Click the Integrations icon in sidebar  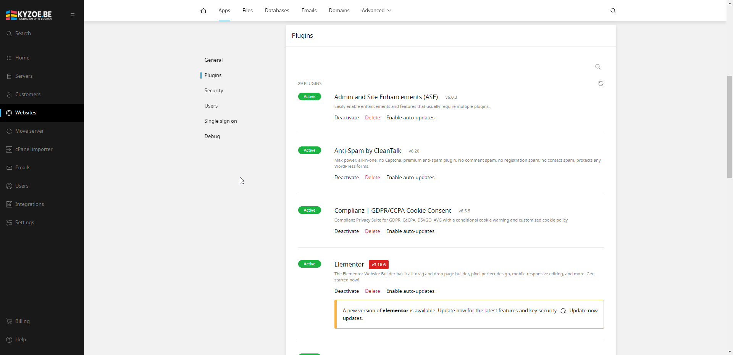pos(9,204)
